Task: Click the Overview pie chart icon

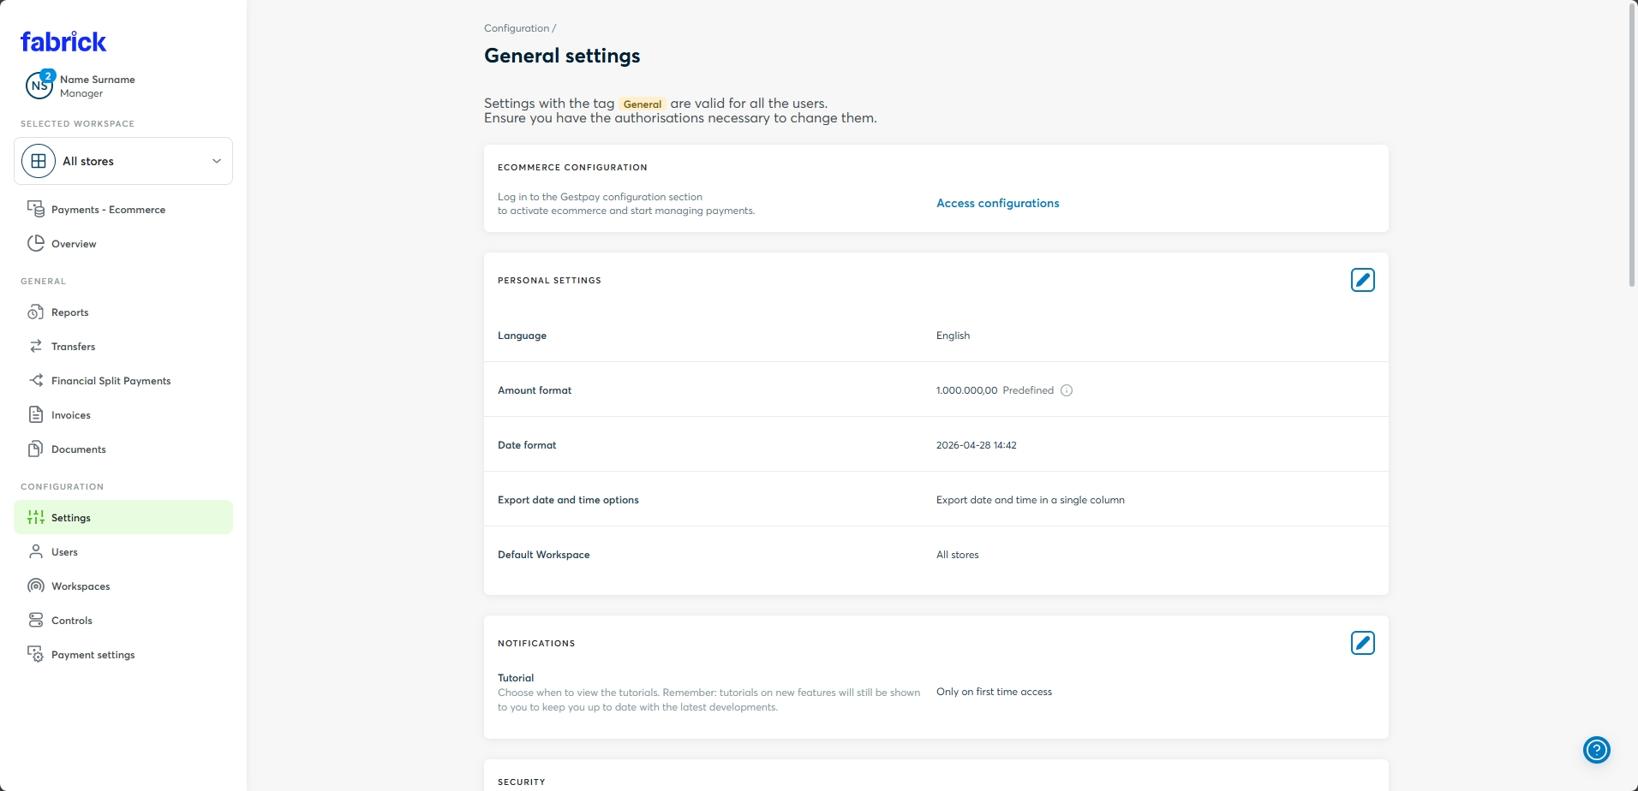Action: 36,243
